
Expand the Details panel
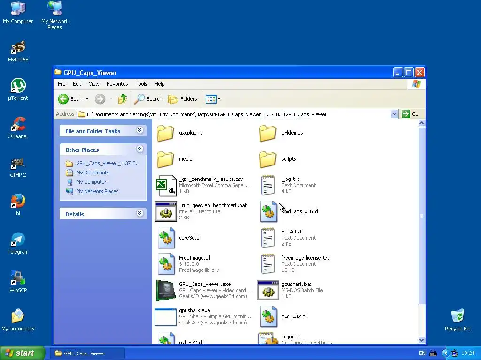point(140,213)
